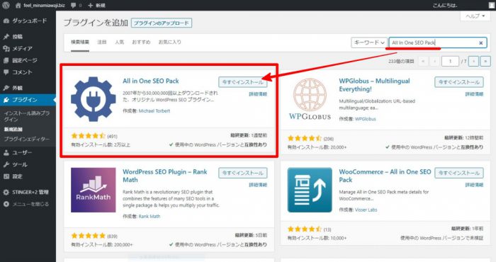496x262 pixels.
Task: Expand the ヘルプ help dropdown
Action: tap(475, 16)
